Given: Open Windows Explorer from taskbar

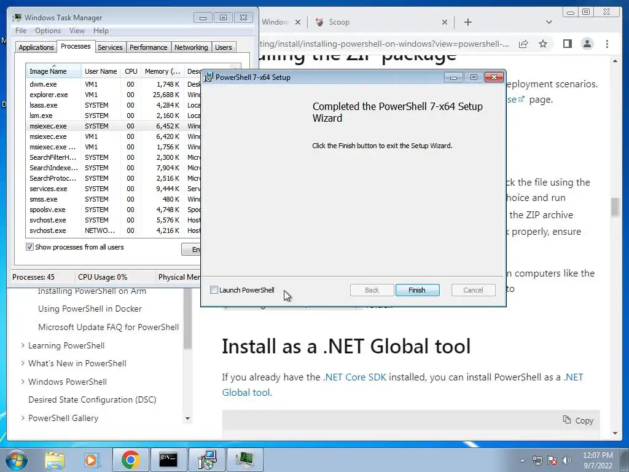Looking at the screenshot, I should [55, 460].
